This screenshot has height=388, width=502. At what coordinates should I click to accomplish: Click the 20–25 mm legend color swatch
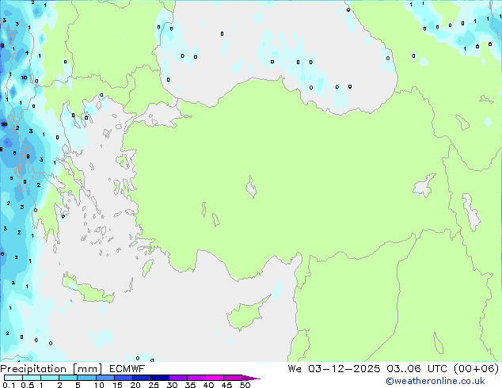[x=141, y=378]
